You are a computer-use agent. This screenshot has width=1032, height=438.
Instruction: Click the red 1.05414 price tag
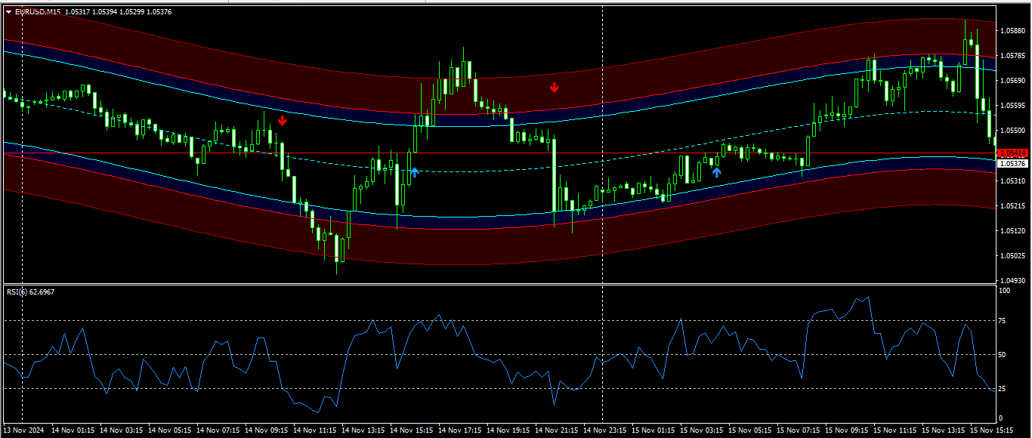[1012, 153]
